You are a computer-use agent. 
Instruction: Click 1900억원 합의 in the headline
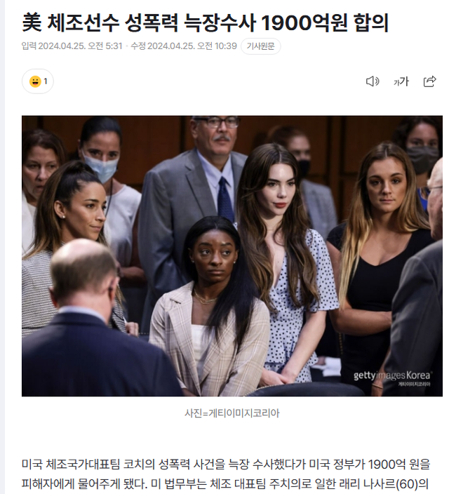[325, 22]
